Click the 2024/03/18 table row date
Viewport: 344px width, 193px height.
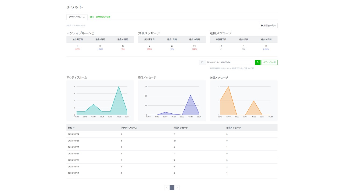tap(73, 173)
